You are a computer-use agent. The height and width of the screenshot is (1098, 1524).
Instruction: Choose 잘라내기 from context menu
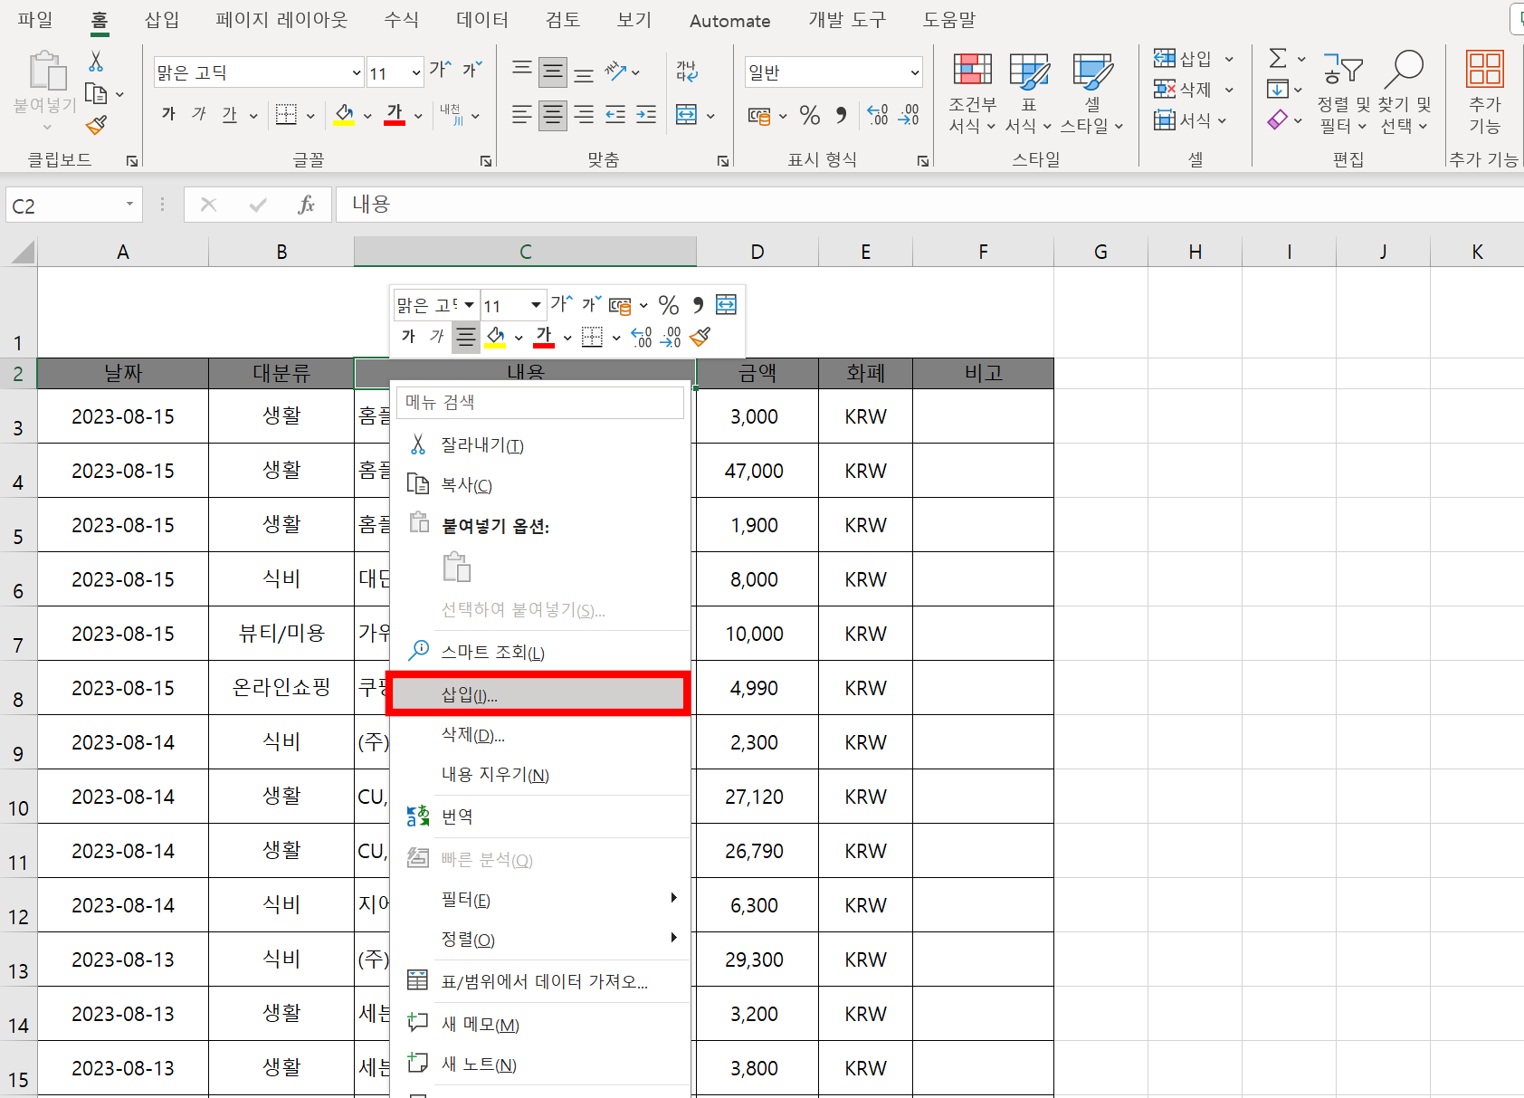tap(540, 445)
